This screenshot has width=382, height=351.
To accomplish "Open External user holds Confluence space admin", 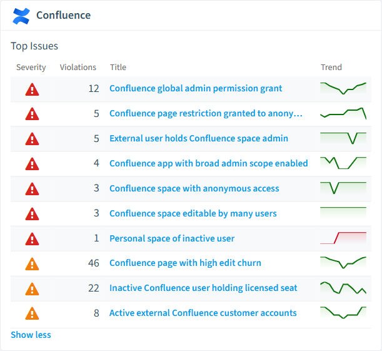I will pos(199,138).
